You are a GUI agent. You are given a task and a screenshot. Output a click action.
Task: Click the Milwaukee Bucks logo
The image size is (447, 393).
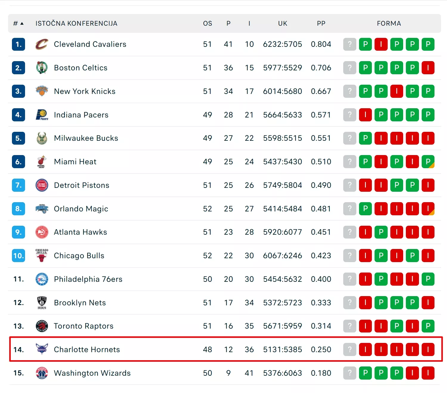tap(42, 138)
